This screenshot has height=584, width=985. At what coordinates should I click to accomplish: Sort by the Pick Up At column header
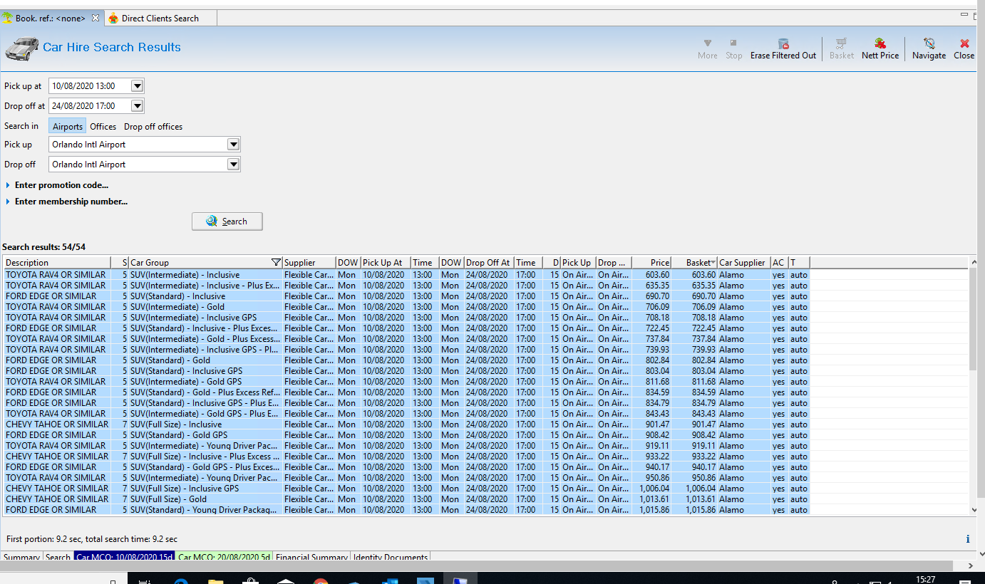coord(386,263)
